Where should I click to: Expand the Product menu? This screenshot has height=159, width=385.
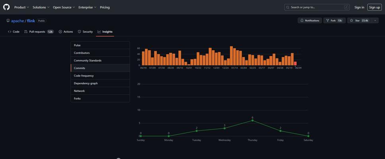click(x=21, y=7)
